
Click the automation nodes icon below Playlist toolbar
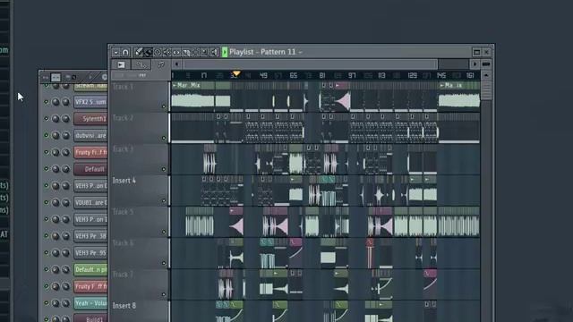pos(141,64)
